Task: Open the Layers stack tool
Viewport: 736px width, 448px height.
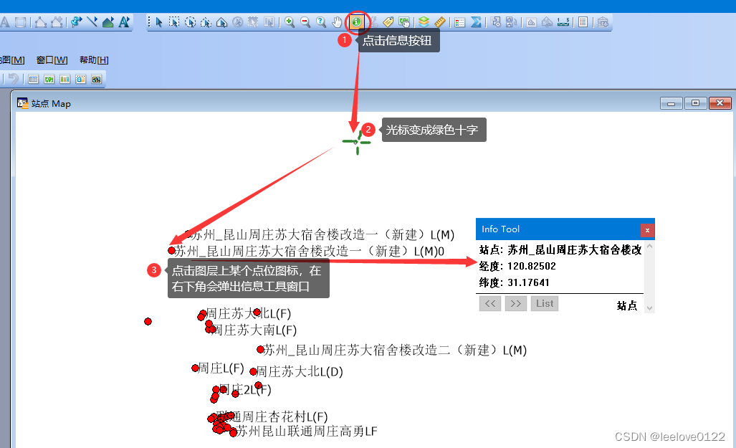Action: pos(423,22)
